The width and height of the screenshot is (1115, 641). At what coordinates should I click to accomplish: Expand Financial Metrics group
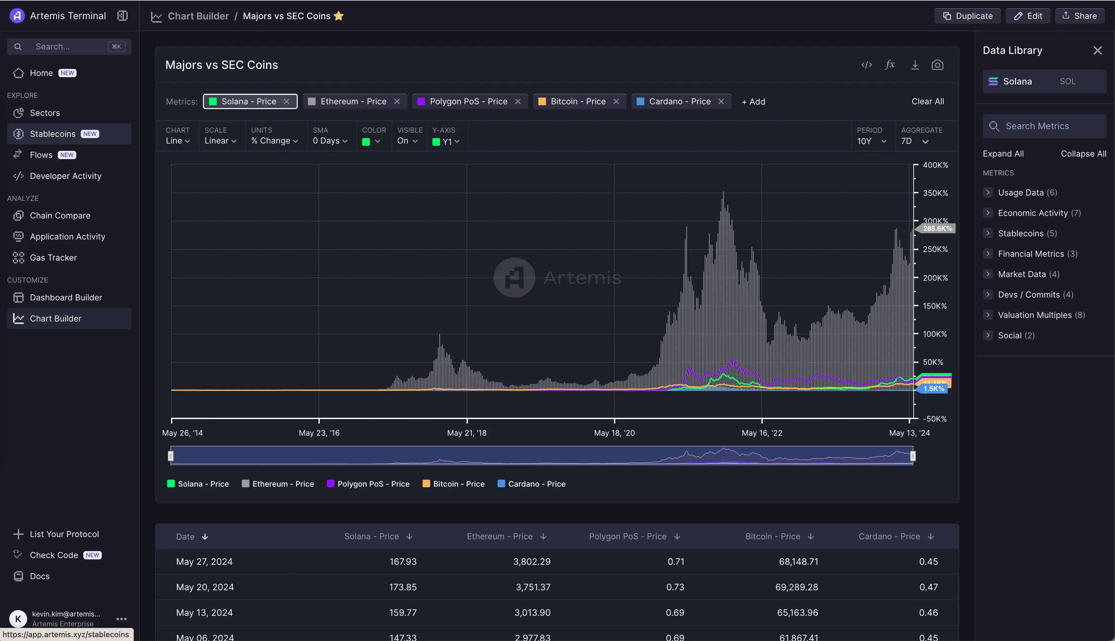coord(988,254)
